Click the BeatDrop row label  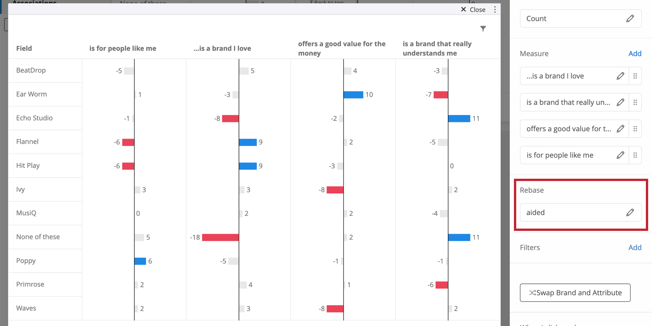tap(31, 70)
